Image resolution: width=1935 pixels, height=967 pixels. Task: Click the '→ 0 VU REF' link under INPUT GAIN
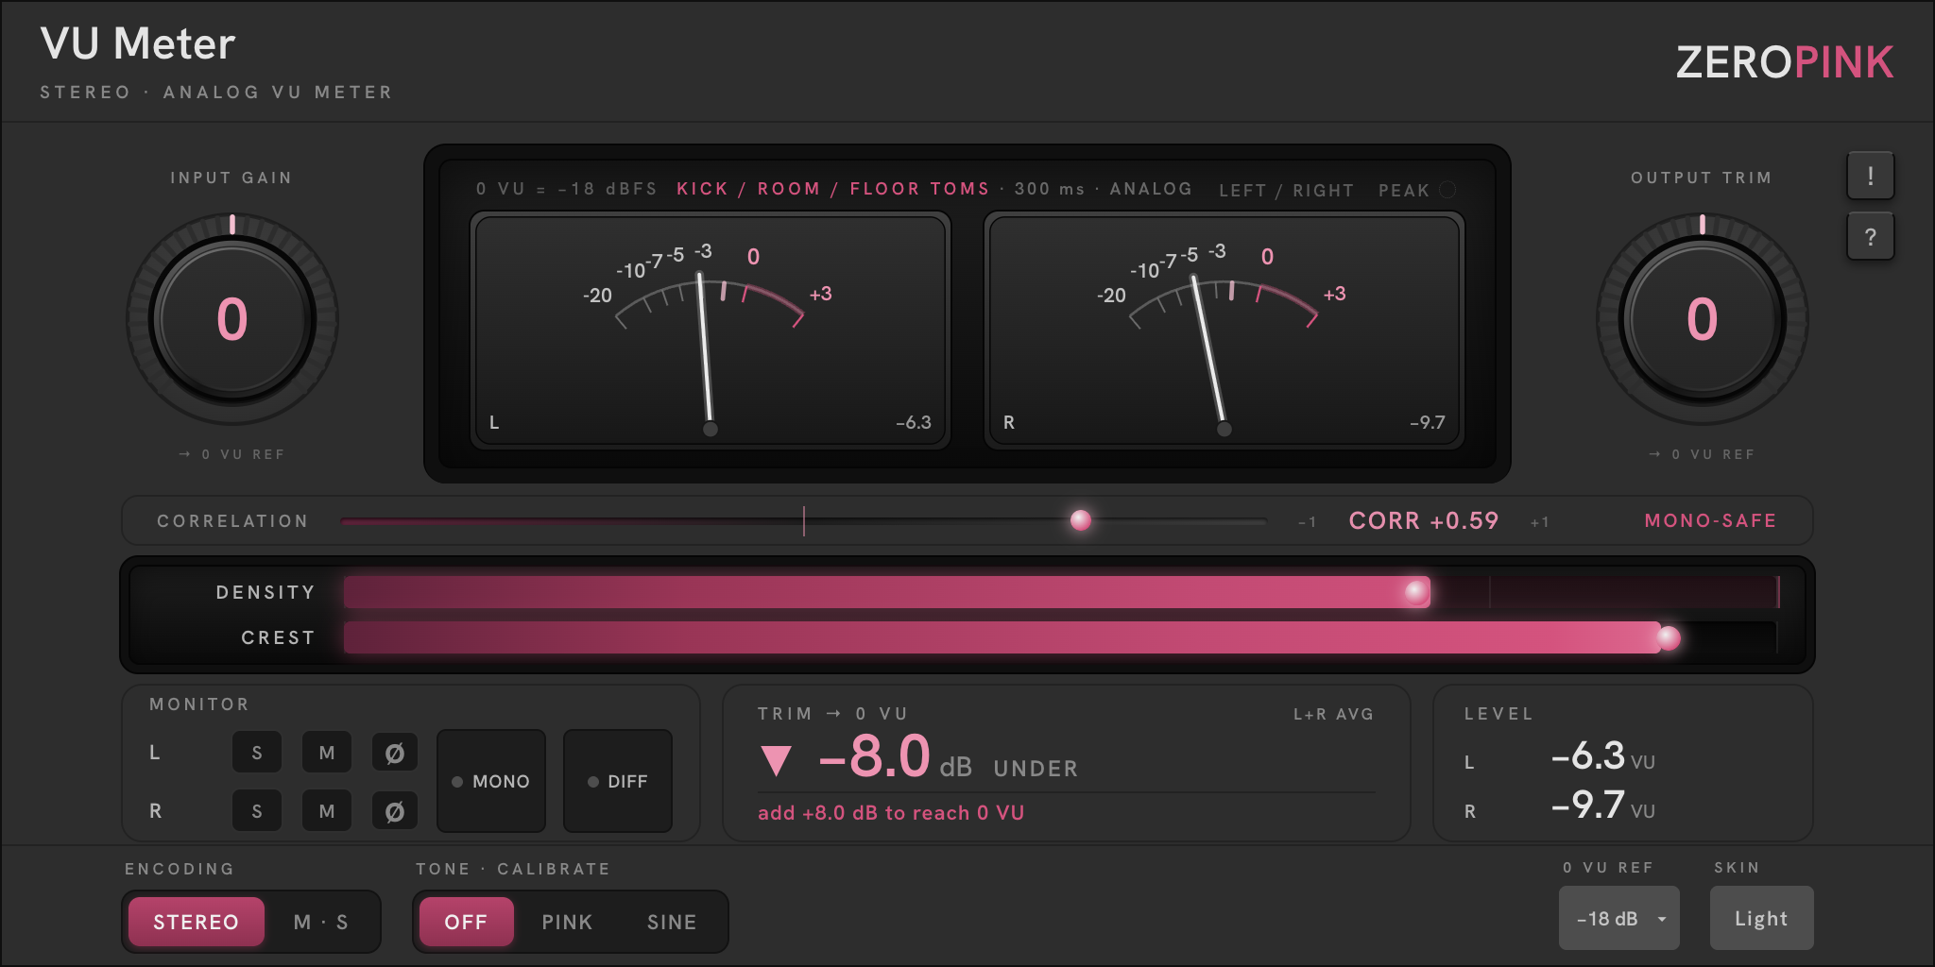(231, 454)
